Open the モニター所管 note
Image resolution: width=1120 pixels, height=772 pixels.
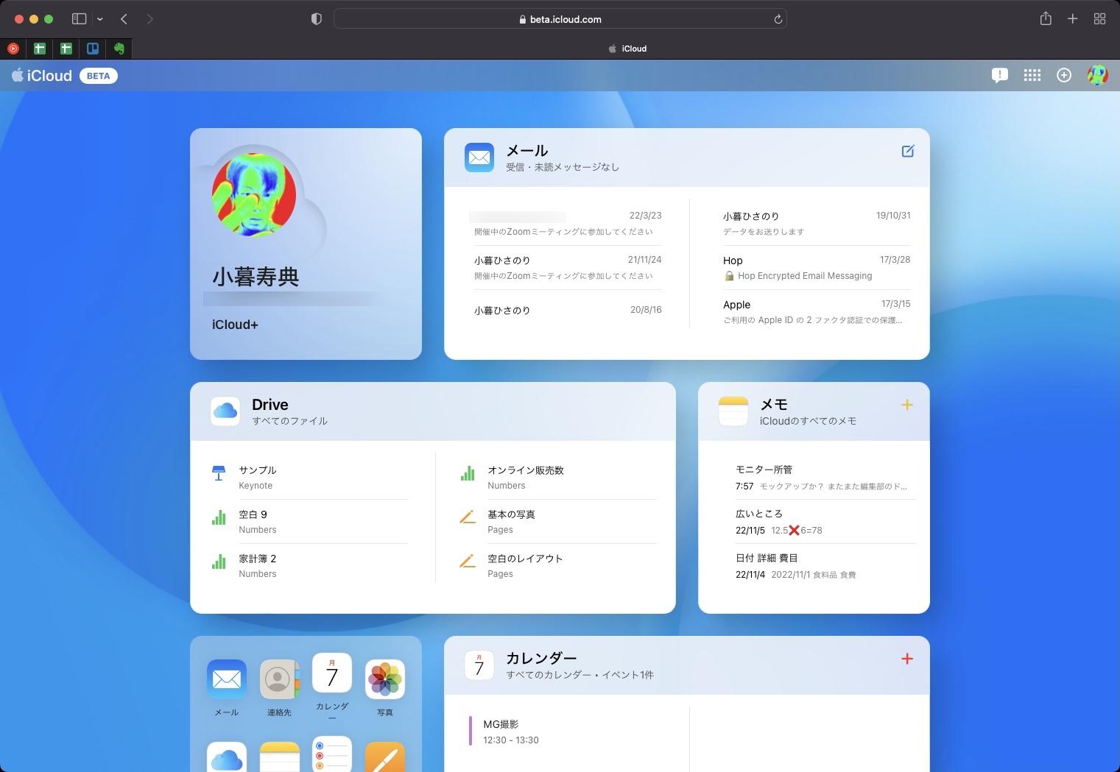tap(825, 477)
